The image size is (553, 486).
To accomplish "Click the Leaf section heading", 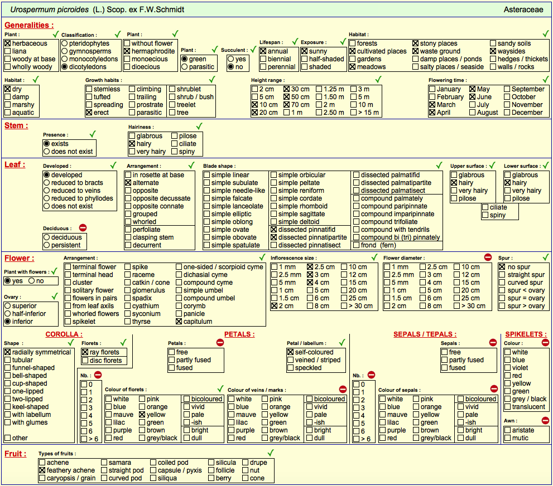I will click(15, 165).
